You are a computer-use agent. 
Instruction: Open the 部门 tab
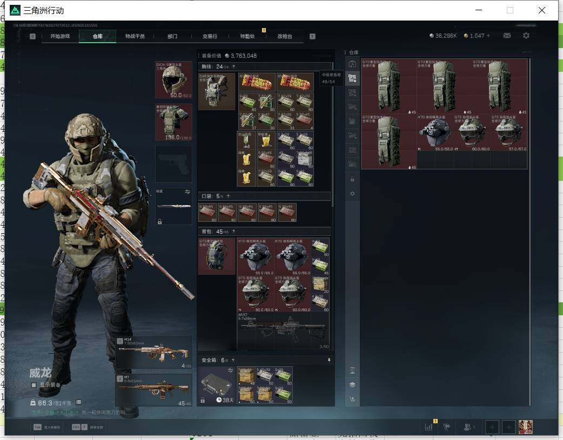[172, 36]
